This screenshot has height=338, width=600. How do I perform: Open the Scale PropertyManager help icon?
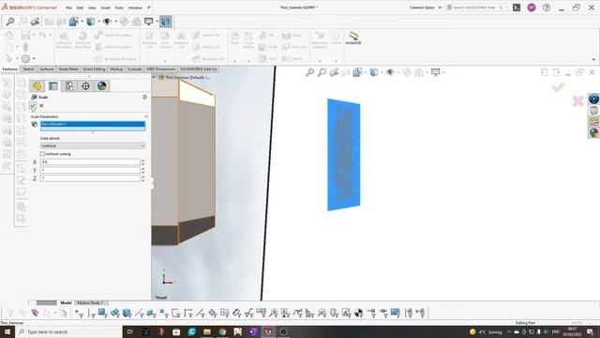click(x=144, y=97)
